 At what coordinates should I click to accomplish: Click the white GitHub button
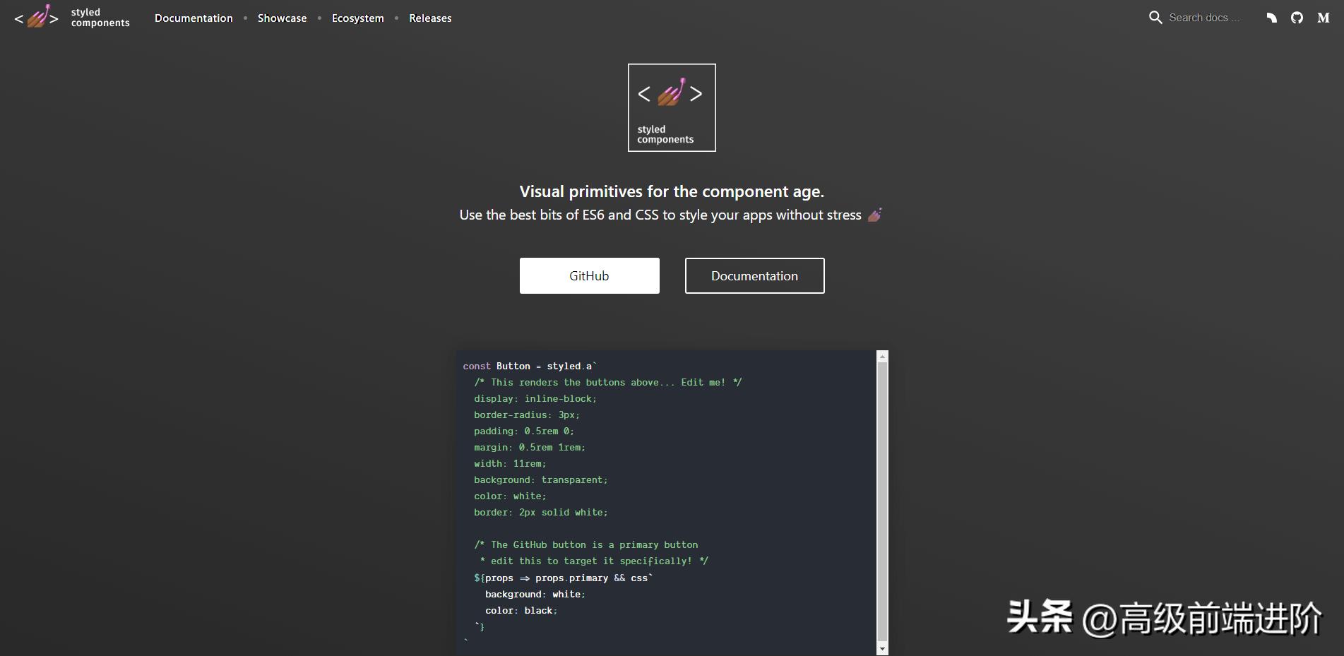590,275
